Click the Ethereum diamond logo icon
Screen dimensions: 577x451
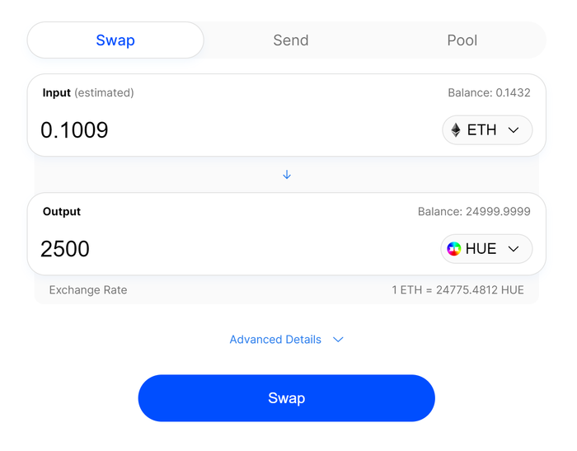[456, 130]
